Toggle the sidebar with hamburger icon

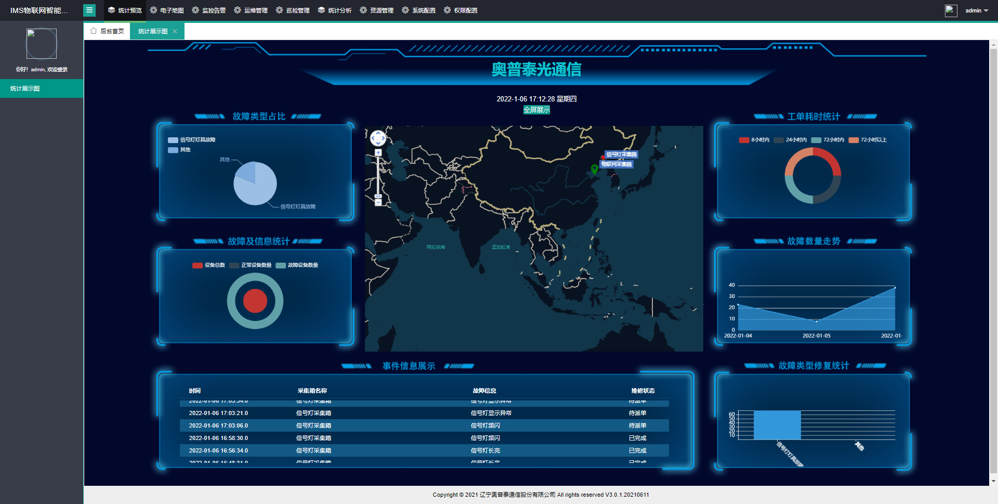pyautogui.click(x=89, y=10)
